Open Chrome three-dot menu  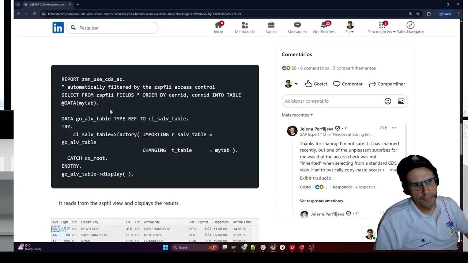458,14
